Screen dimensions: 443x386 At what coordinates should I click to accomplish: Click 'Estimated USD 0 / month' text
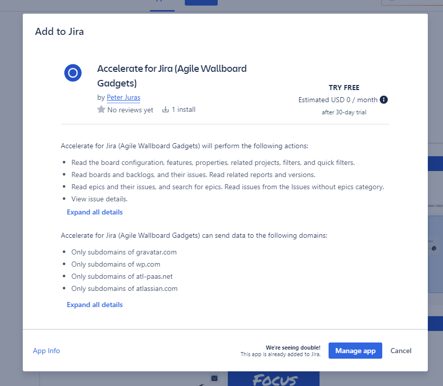click(x=338, y=100)
